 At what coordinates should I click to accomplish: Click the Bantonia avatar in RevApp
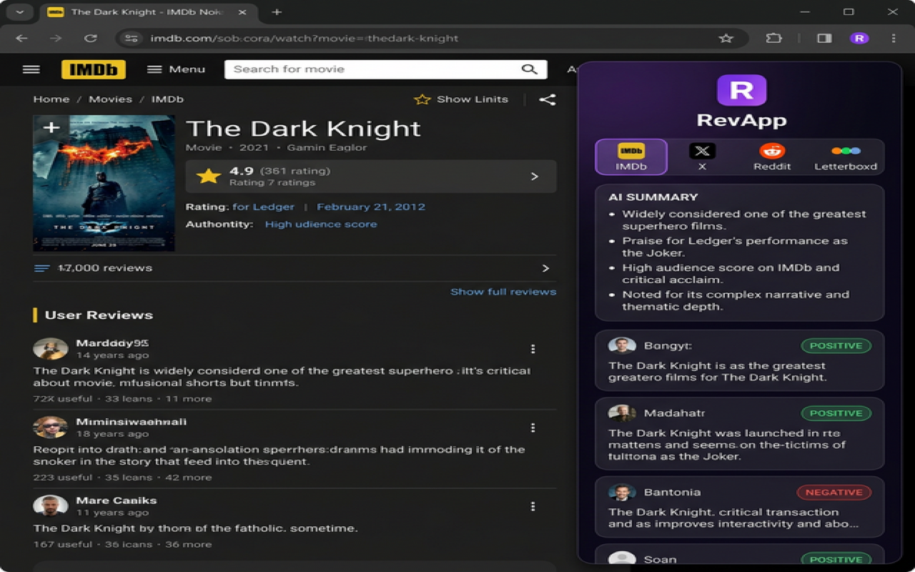coord(622,492)
